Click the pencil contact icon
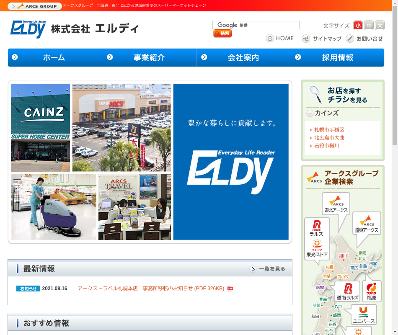This screenshot has width=398, height=335. 350,39
